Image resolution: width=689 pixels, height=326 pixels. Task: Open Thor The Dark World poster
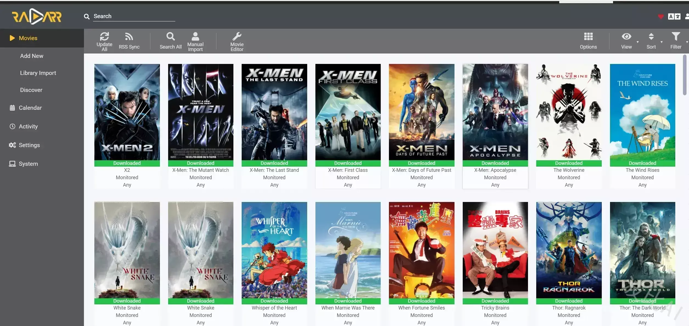click(643, 250)
